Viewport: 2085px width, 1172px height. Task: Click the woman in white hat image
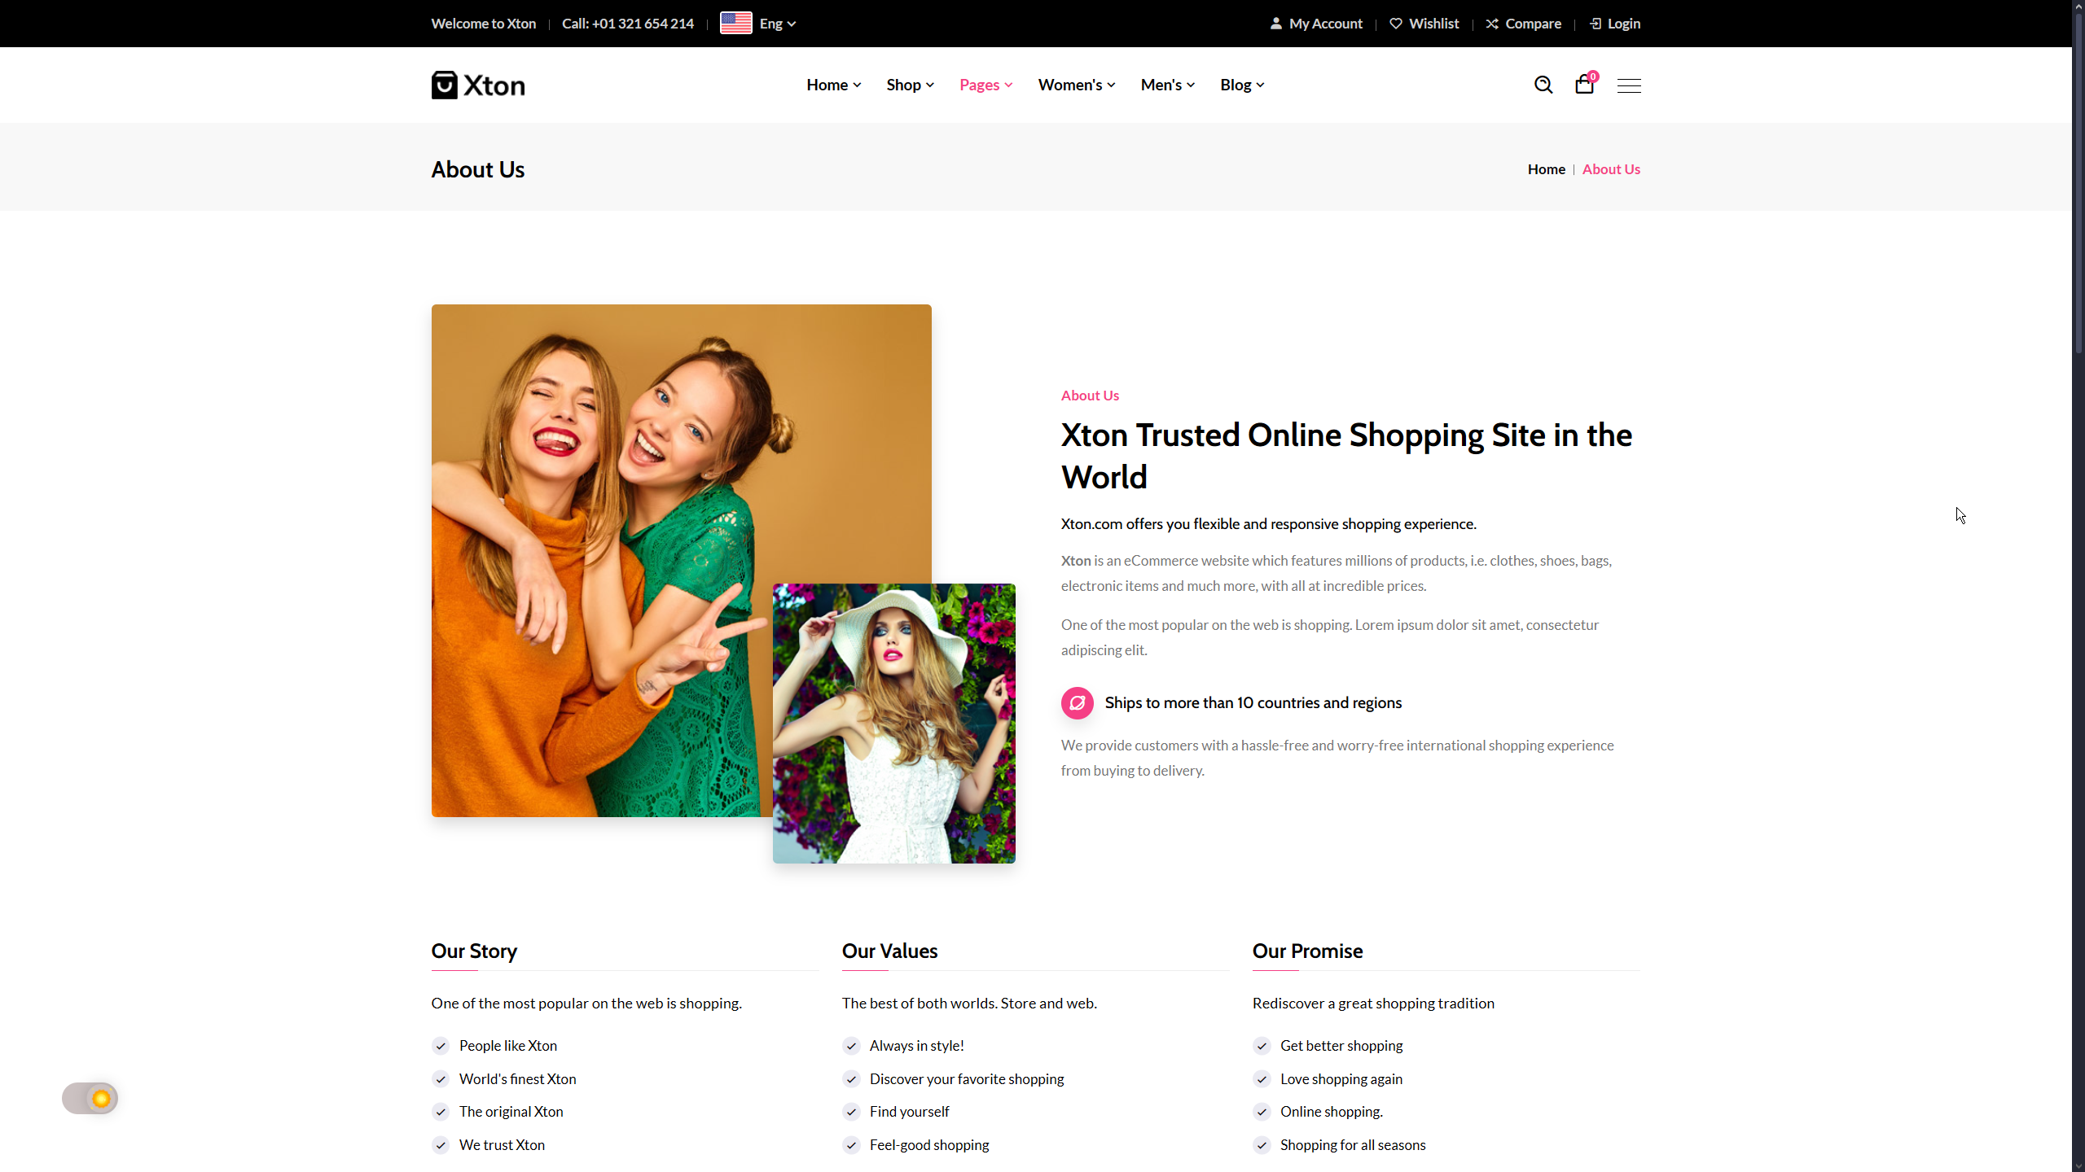coord(893,724)
